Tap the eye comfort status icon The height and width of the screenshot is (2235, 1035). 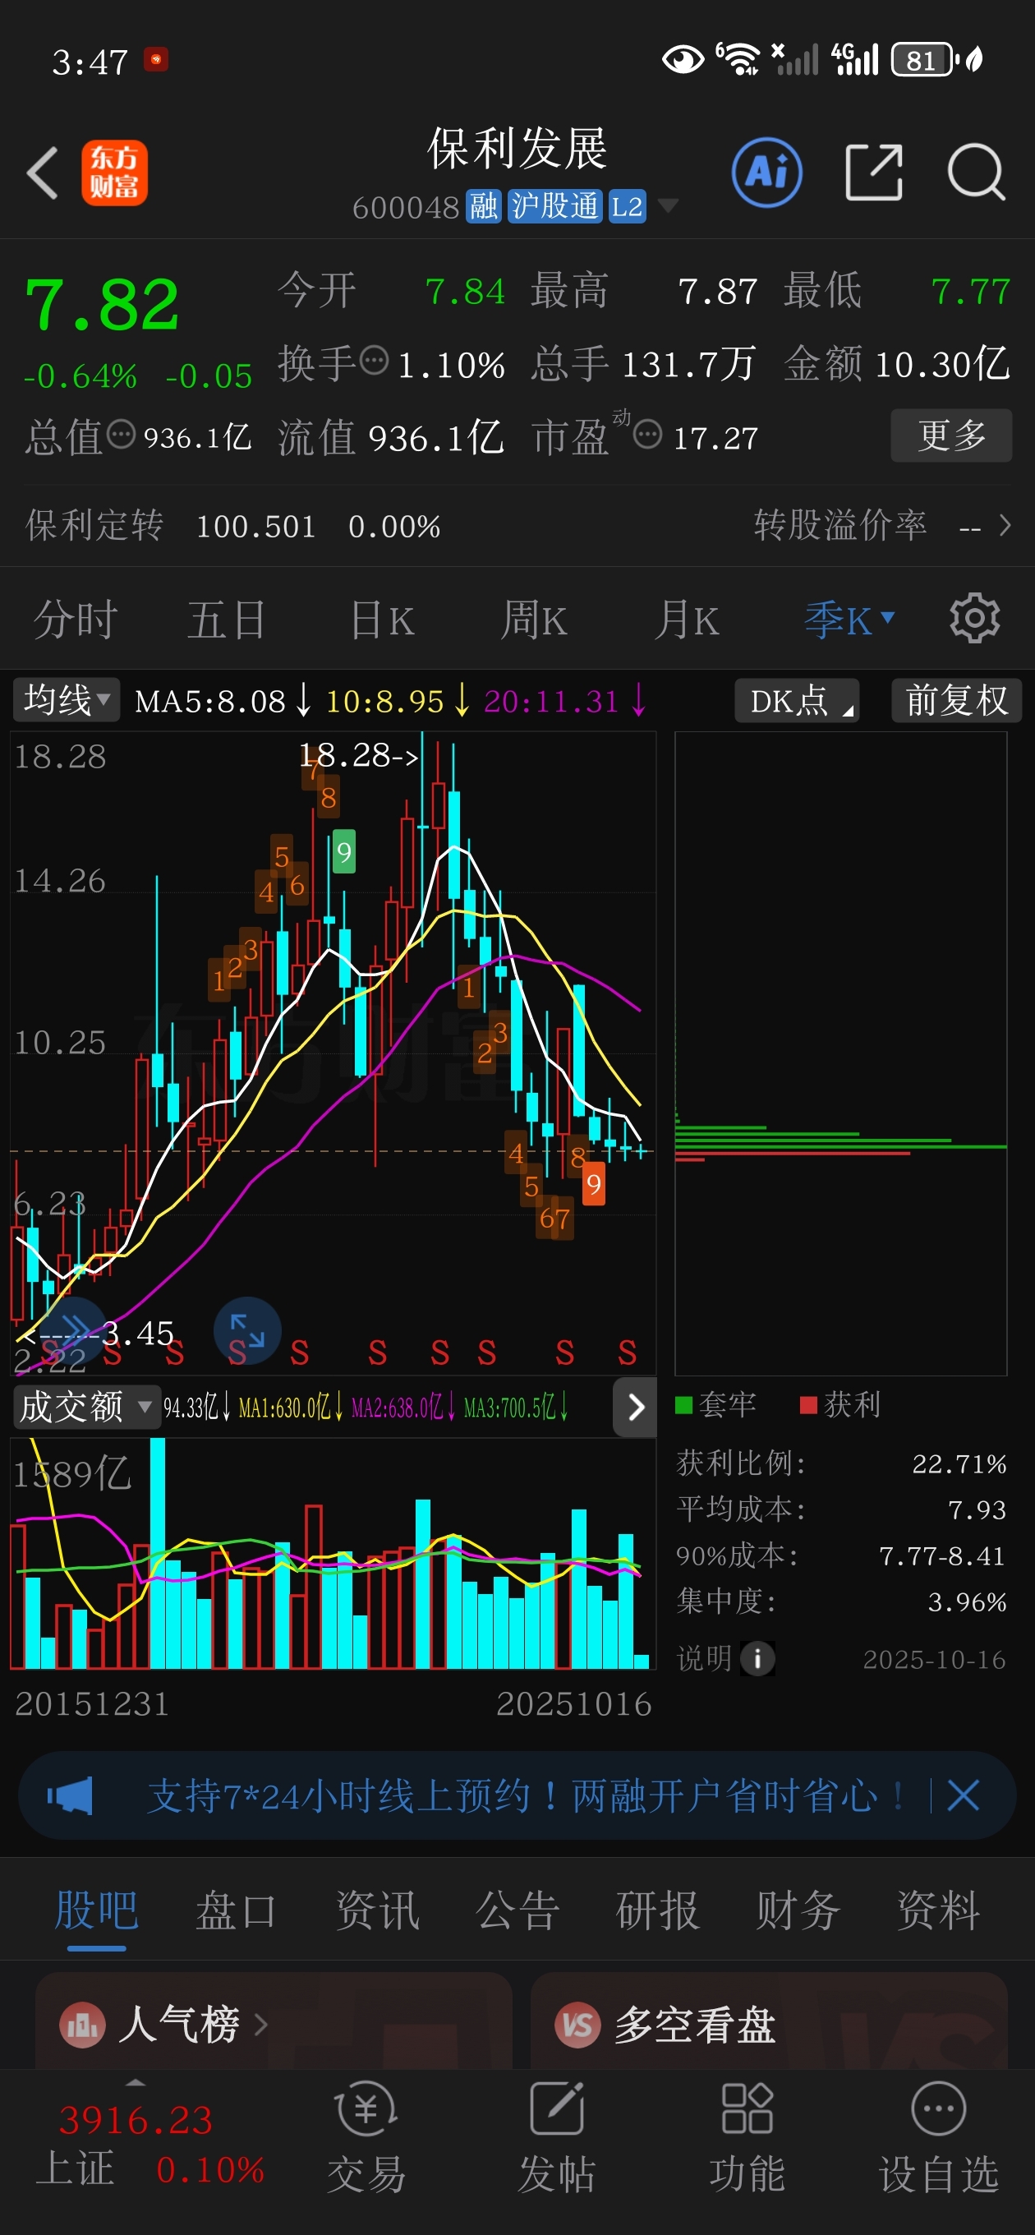tap(683, 60)
